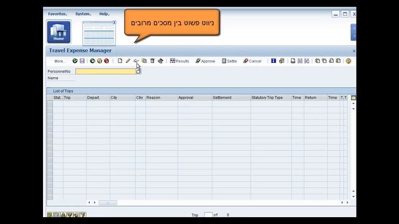This screenshot has width=399, height=224.
Task: Focus the PersonnelNo input field
Action: point(106,72)
